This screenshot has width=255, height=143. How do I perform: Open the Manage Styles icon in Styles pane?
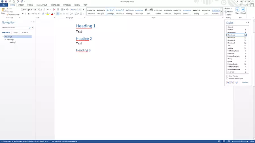(x=236, y=83)
